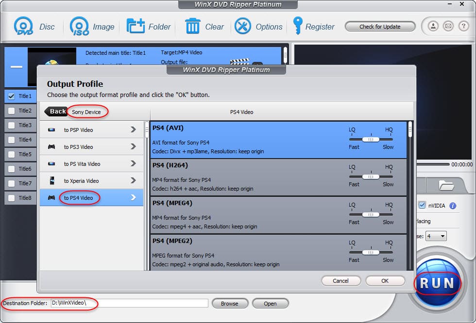Image resolution: width=476 pixels, height=323 pixels.
Task: Expand the to Xperia Video arrow
Action: [x=133, y=180]
